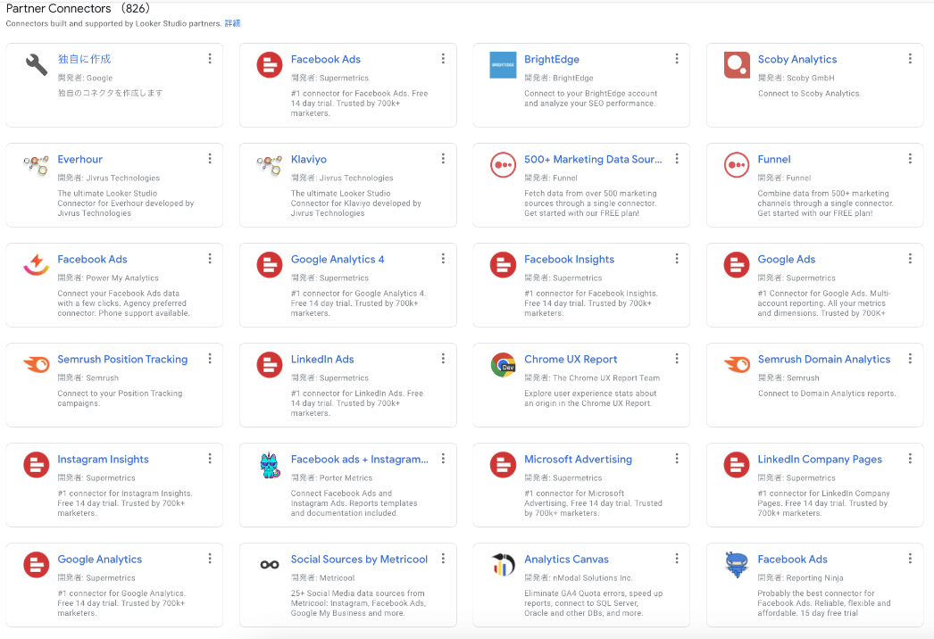This screenshot has width=934, height=639.
Task: Click the Semrush Domain Analytics icon
Action: coord(737,364)
